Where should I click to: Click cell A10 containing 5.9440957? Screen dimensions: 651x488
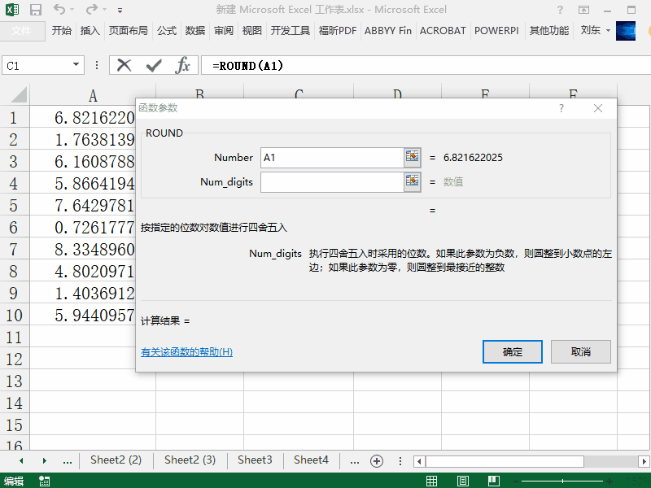83,316
